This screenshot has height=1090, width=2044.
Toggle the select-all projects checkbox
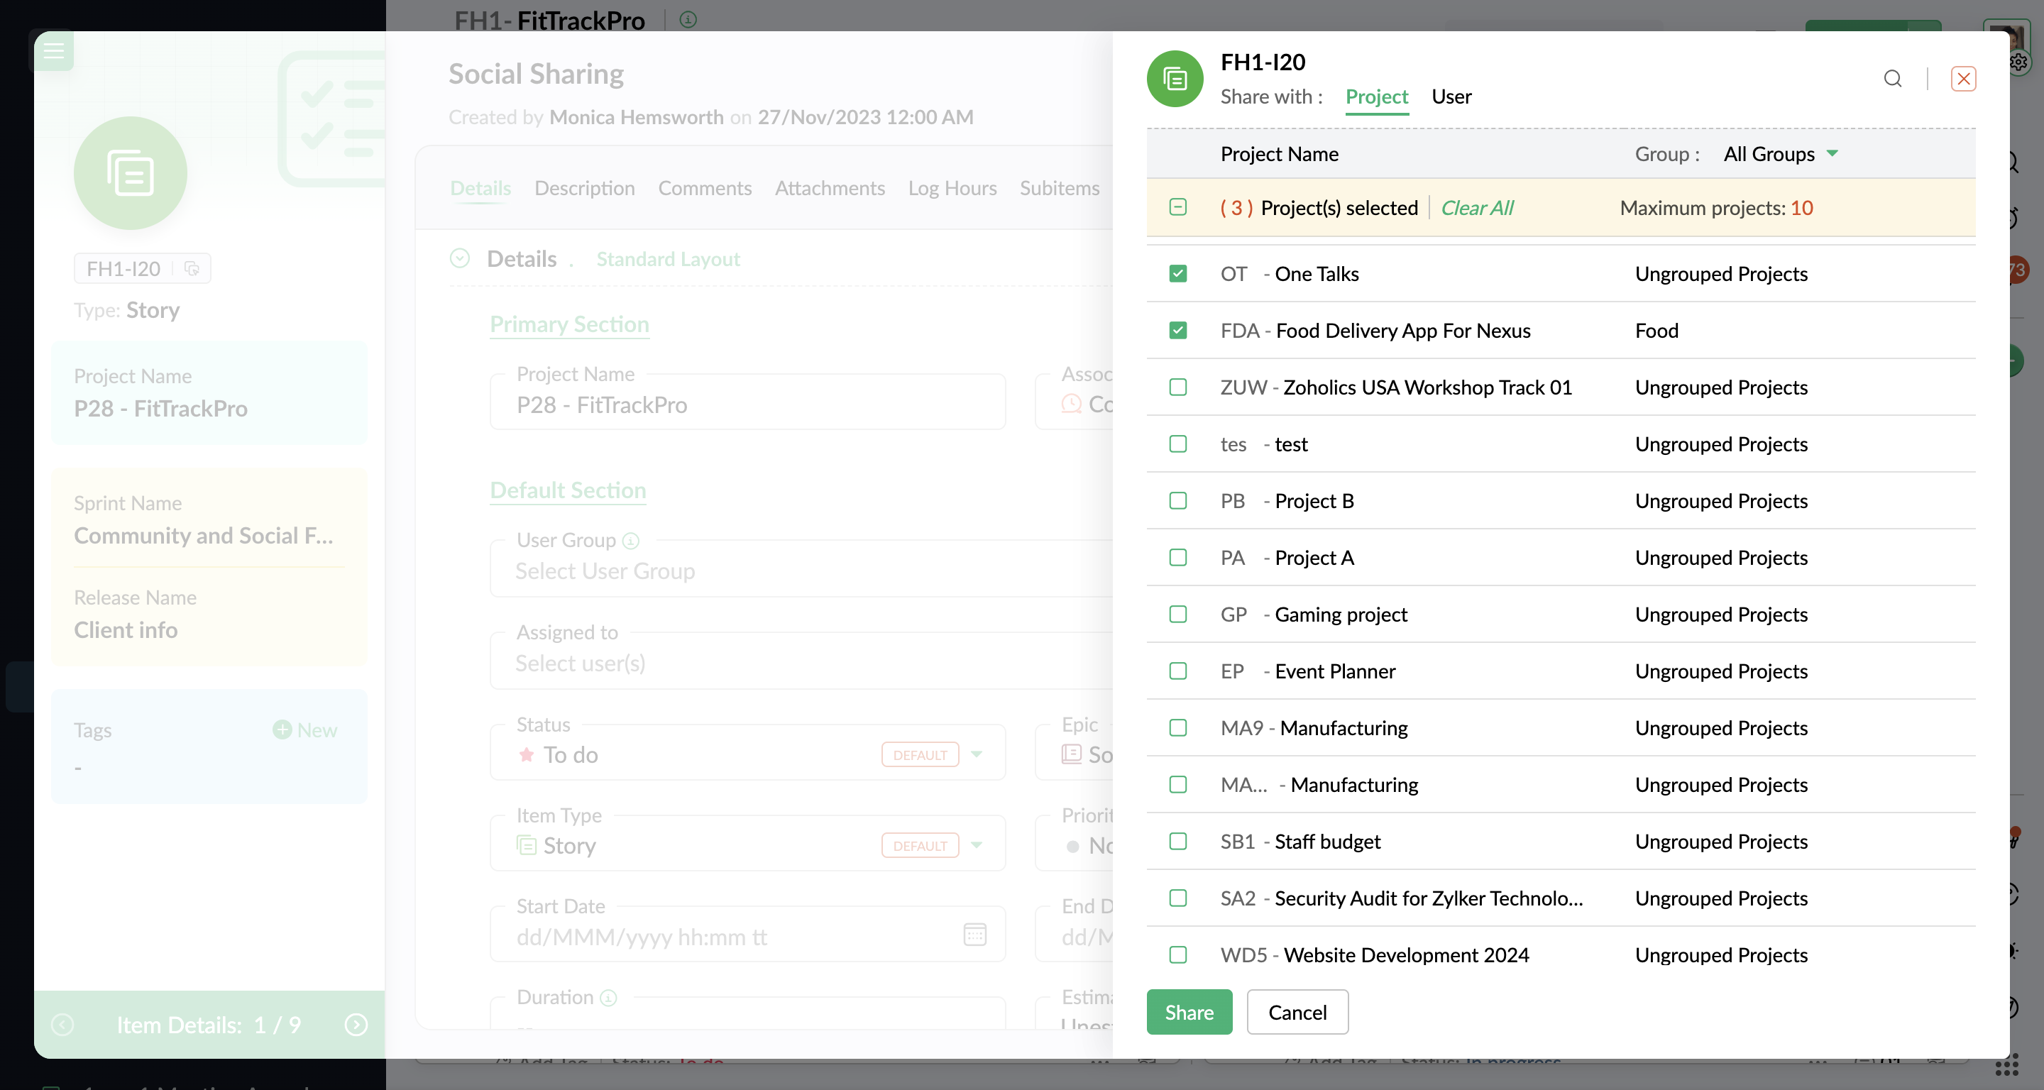pyautogui.click(x=1178, y=207)
